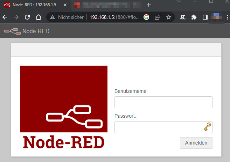Open the Chrome three-dot menu
Image resolution: width=230 pixels, height=162 pixels.
(228, 17)
